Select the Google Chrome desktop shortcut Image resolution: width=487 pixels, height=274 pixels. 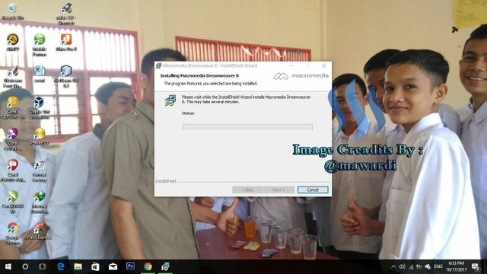[x=13, y=234]
